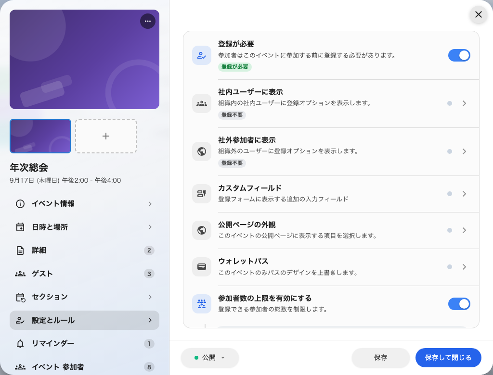Screen dimensions: 493x375
Task: Open イベント 参加者 menu item
Action: click(x=84, y=367)
